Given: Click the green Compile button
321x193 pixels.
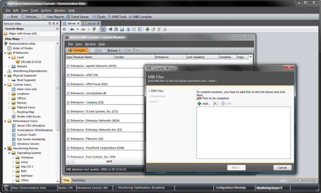Looking at the screenshot, I should 78,50.
